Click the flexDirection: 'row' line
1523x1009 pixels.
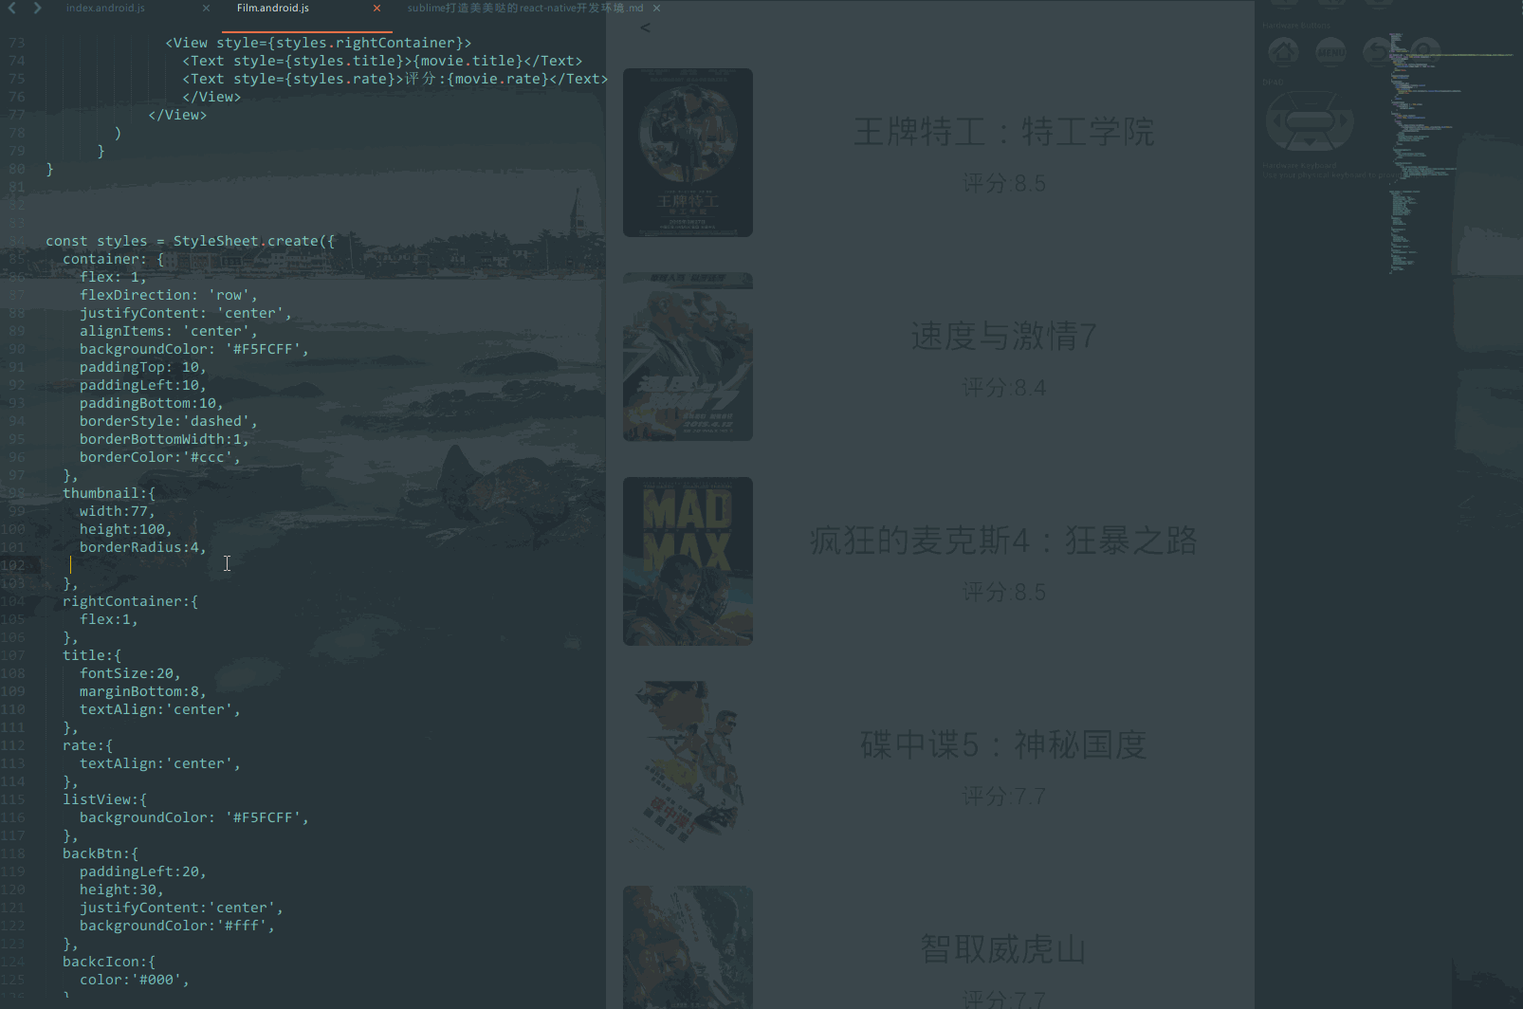click(169, 295)
